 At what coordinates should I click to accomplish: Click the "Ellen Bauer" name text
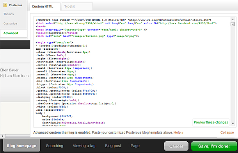point(9,70)
